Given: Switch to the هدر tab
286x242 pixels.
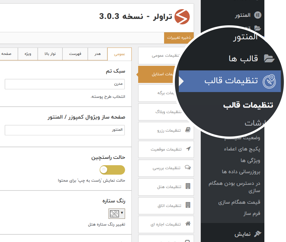Looking at the screenshot, I should coord(97,54).
